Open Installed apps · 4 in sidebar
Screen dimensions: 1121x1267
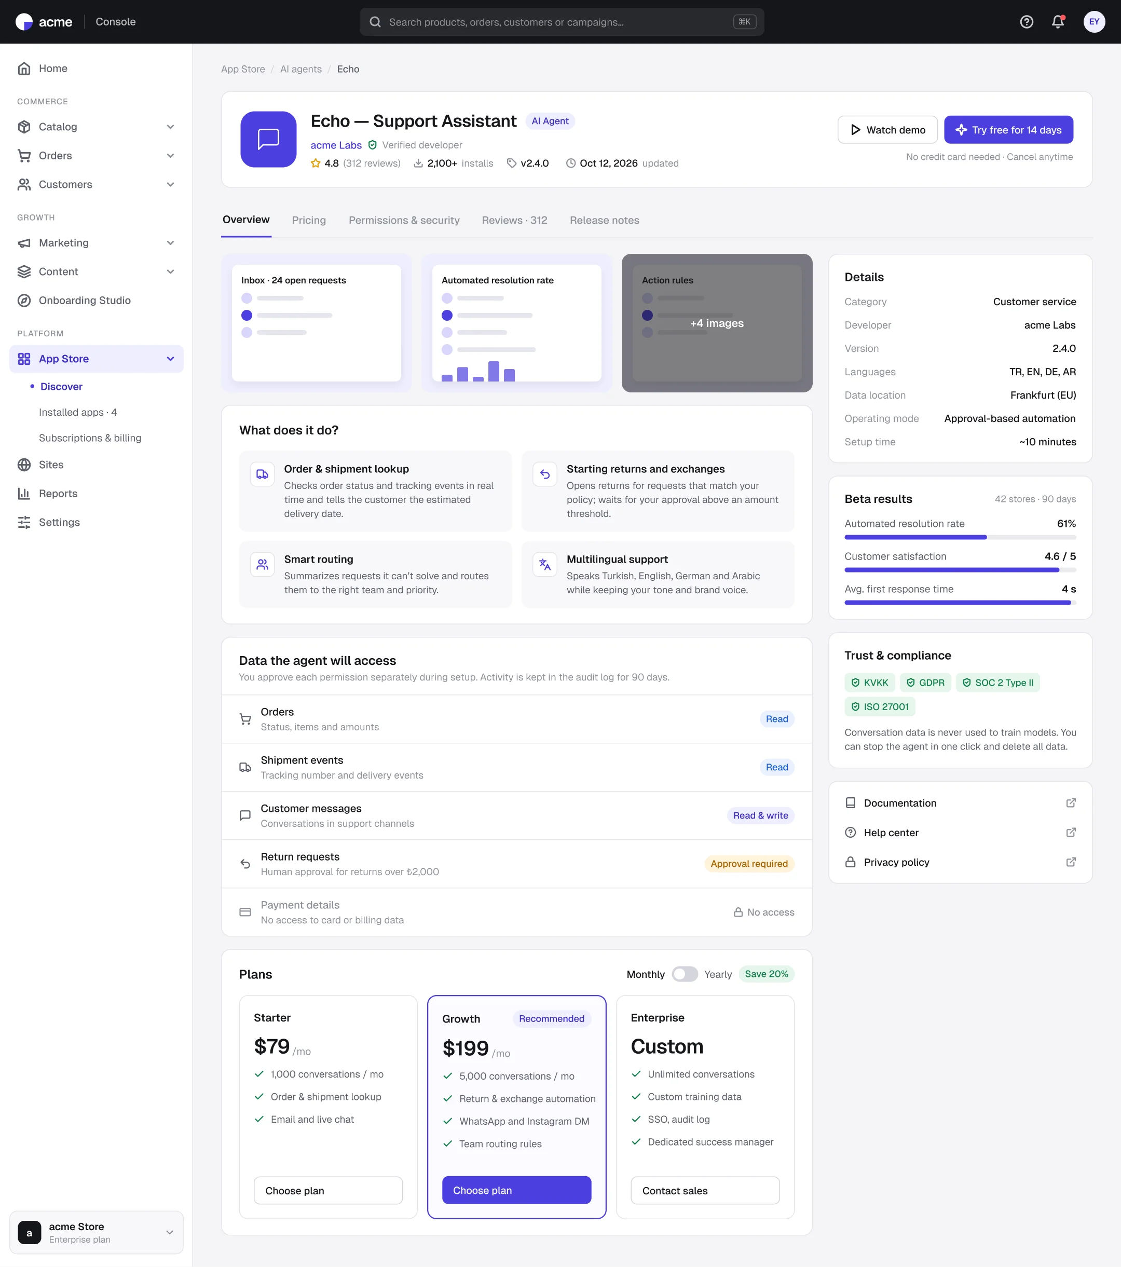(78, 412)
